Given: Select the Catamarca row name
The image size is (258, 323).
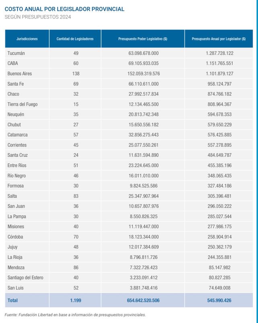Looking at the screenshot, I should tap(18, 135).
